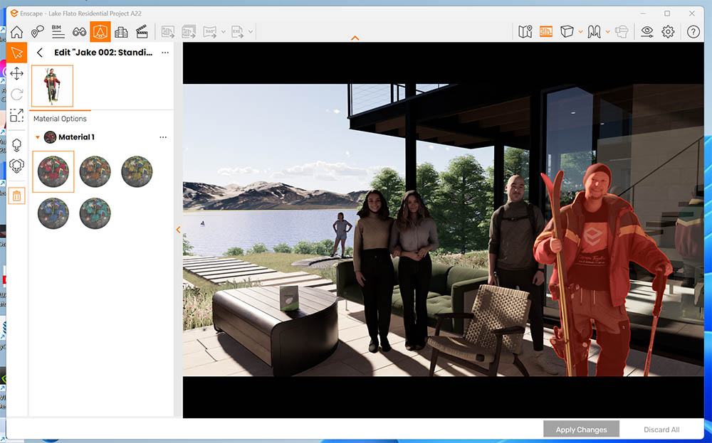Activate the arrow selection tool

[16, 53]
